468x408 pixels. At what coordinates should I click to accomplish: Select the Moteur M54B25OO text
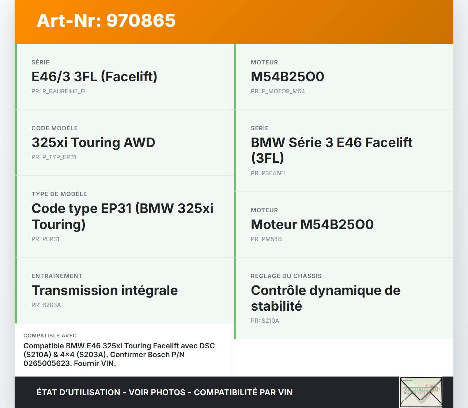click(x=312, y=224)
